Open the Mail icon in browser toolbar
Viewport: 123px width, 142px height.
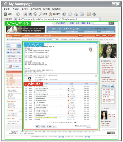click(x=70, y=14)
